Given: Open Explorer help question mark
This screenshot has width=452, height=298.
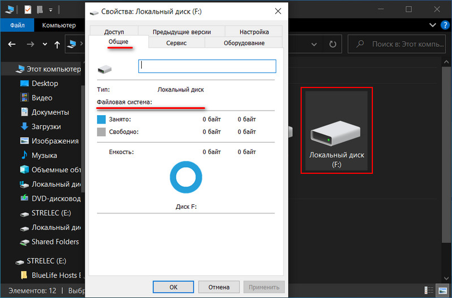Looking at the screenshot, I should [445, 25].
